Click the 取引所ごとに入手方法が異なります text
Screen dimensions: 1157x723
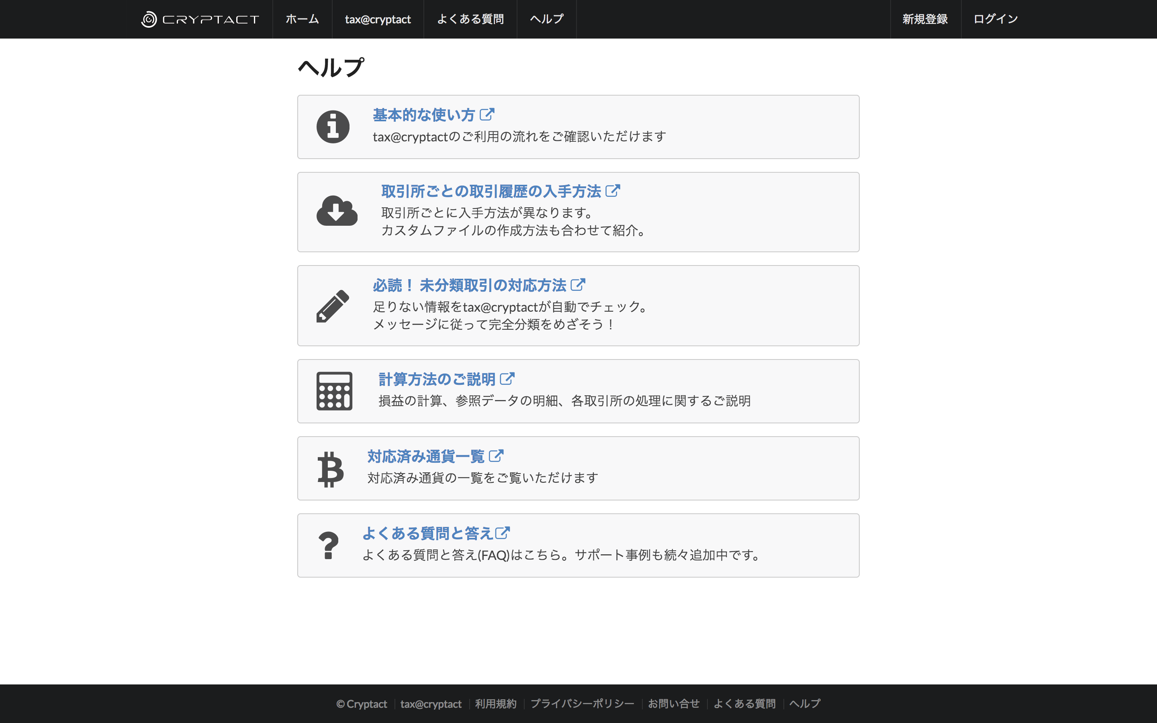487,212
